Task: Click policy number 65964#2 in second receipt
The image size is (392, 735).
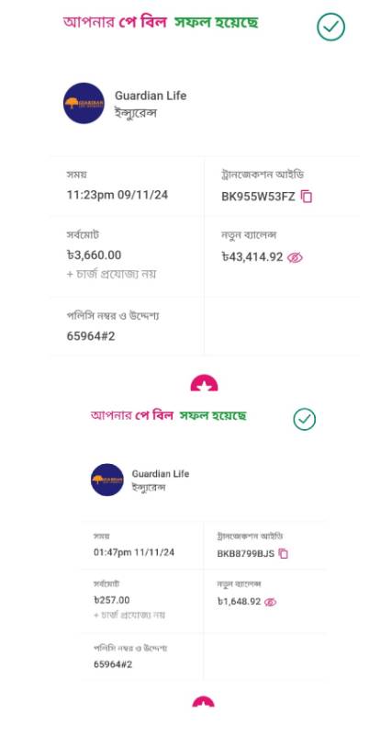Action: pyautogui.click(x=113, y=664)
